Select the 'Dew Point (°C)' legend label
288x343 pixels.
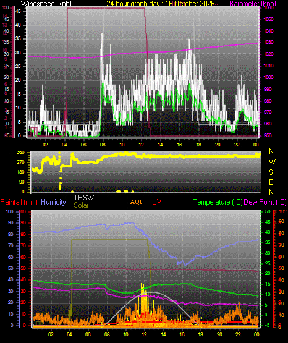pyautogui.click(x=265, y=202)
